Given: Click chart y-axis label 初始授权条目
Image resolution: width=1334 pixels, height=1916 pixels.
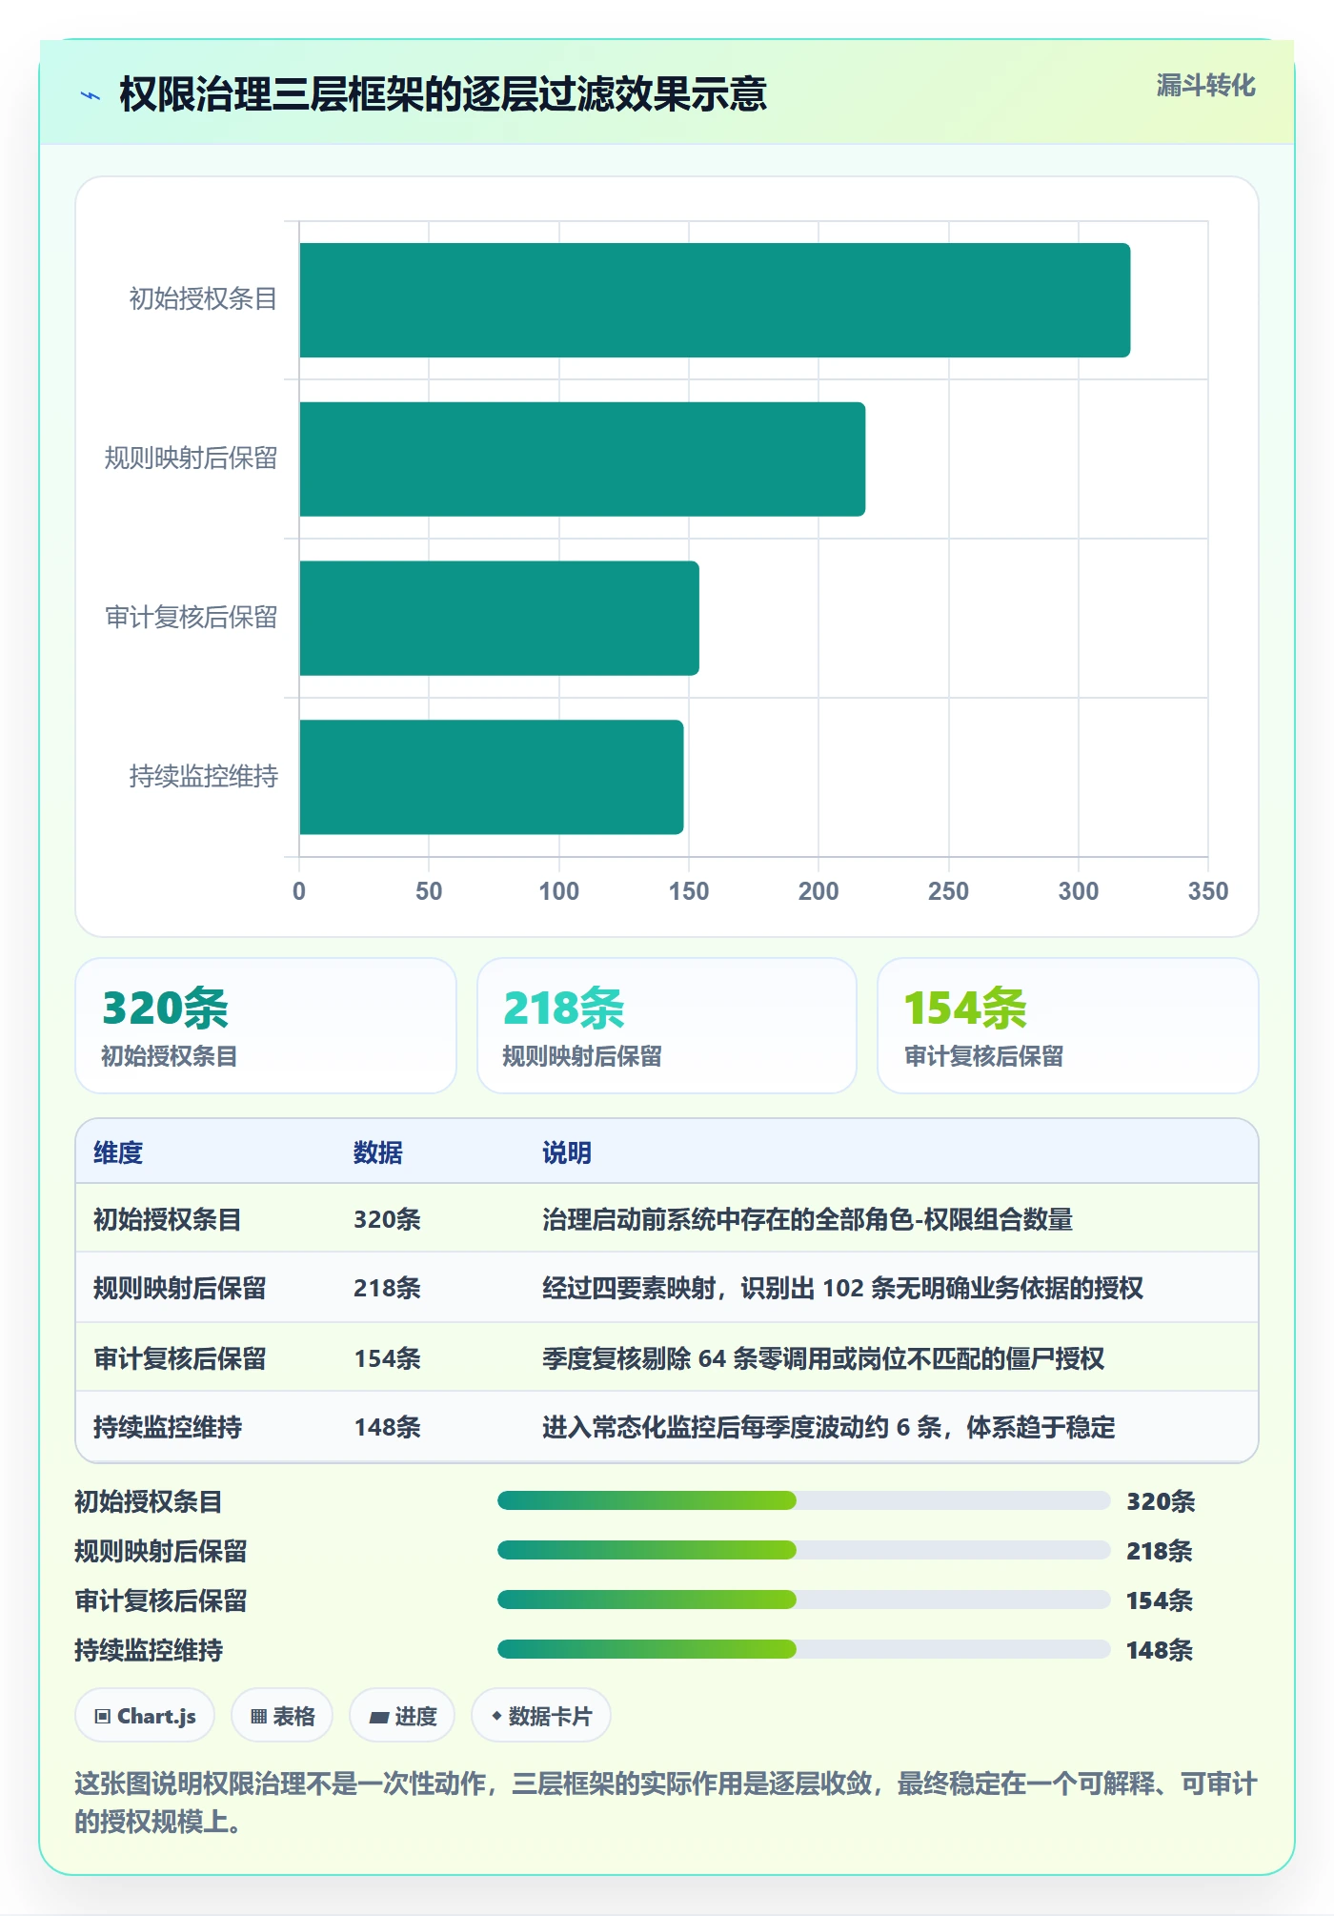Looking at the screenshot, I should pos(203,299).
